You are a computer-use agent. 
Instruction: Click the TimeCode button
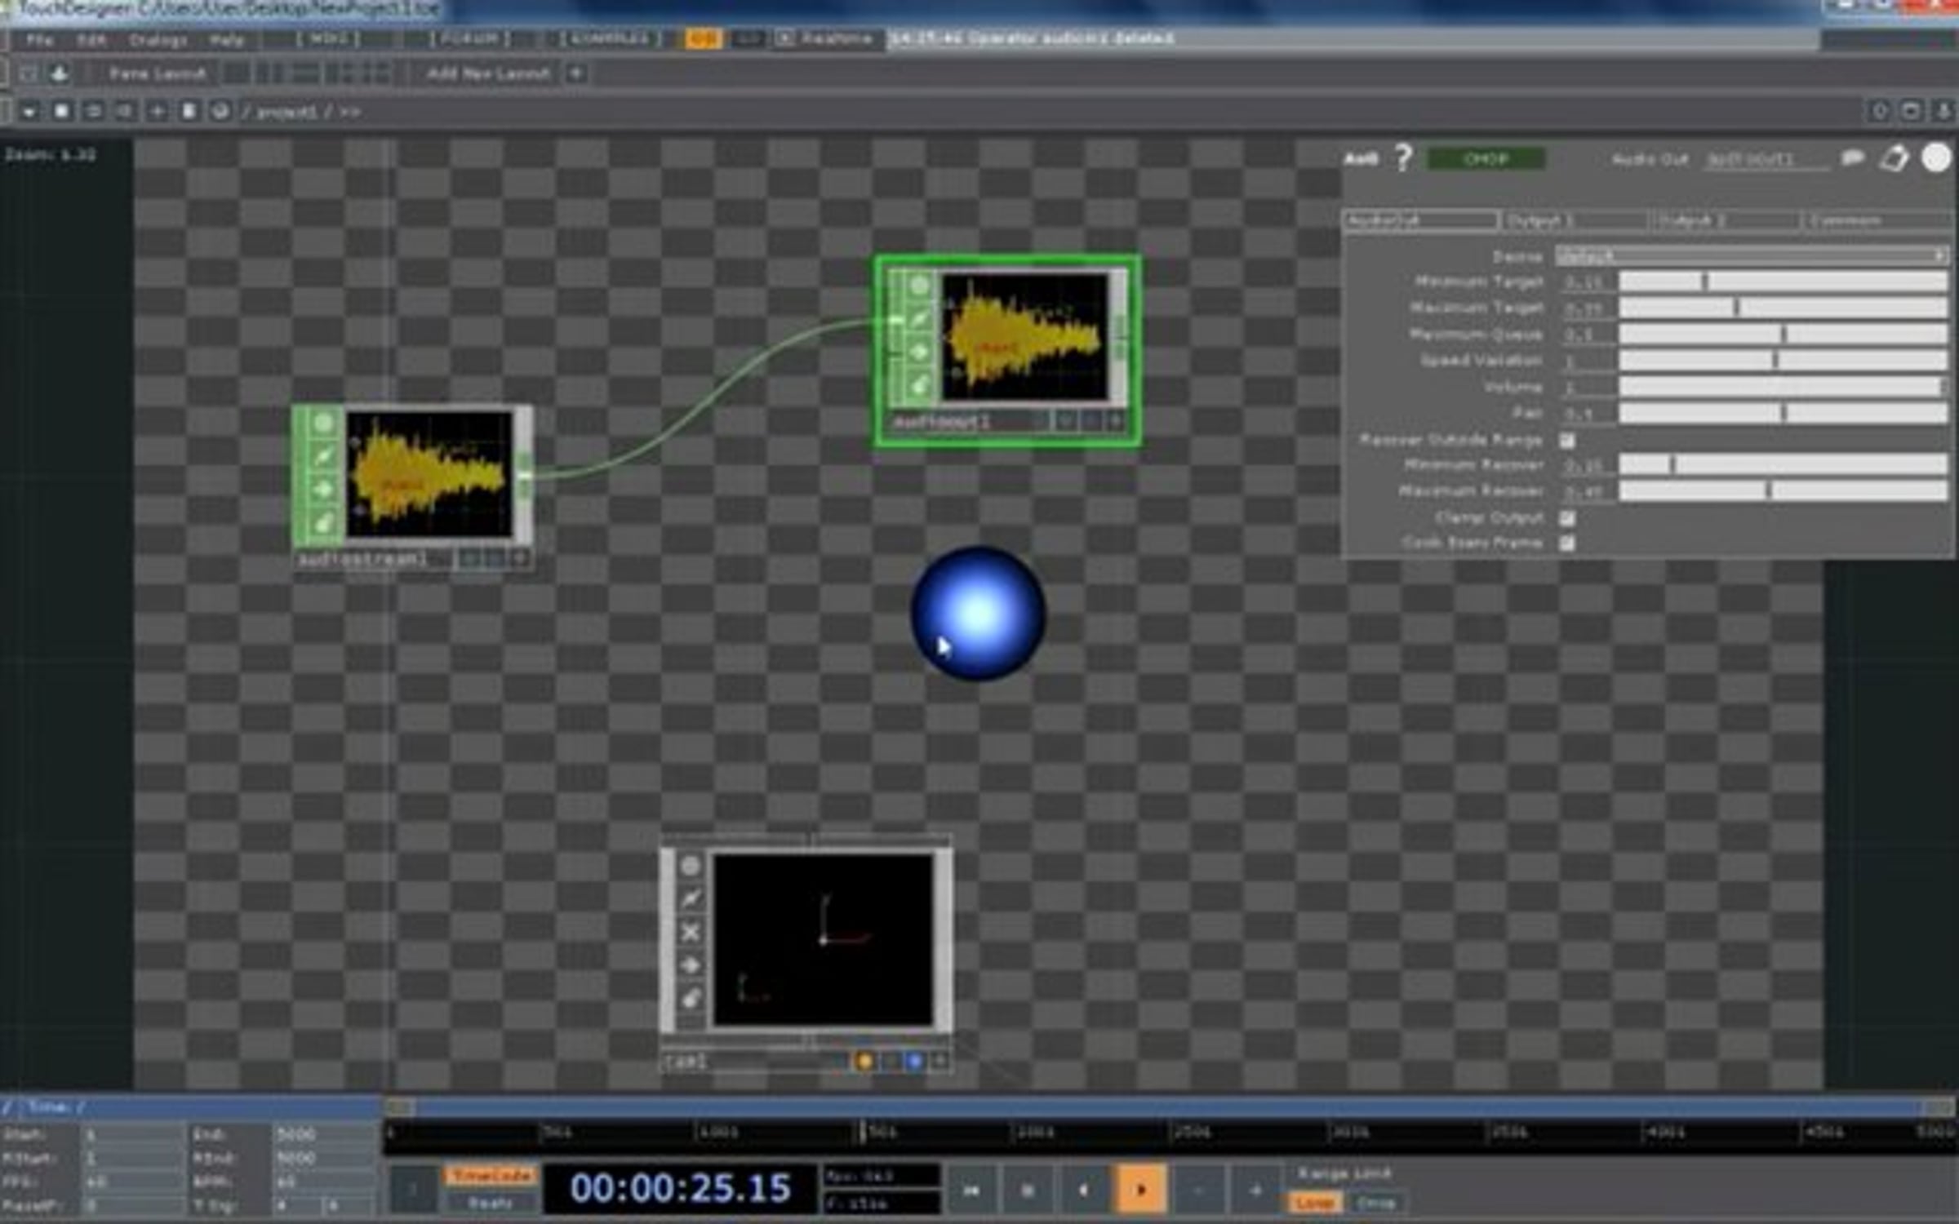(491, 1175)
